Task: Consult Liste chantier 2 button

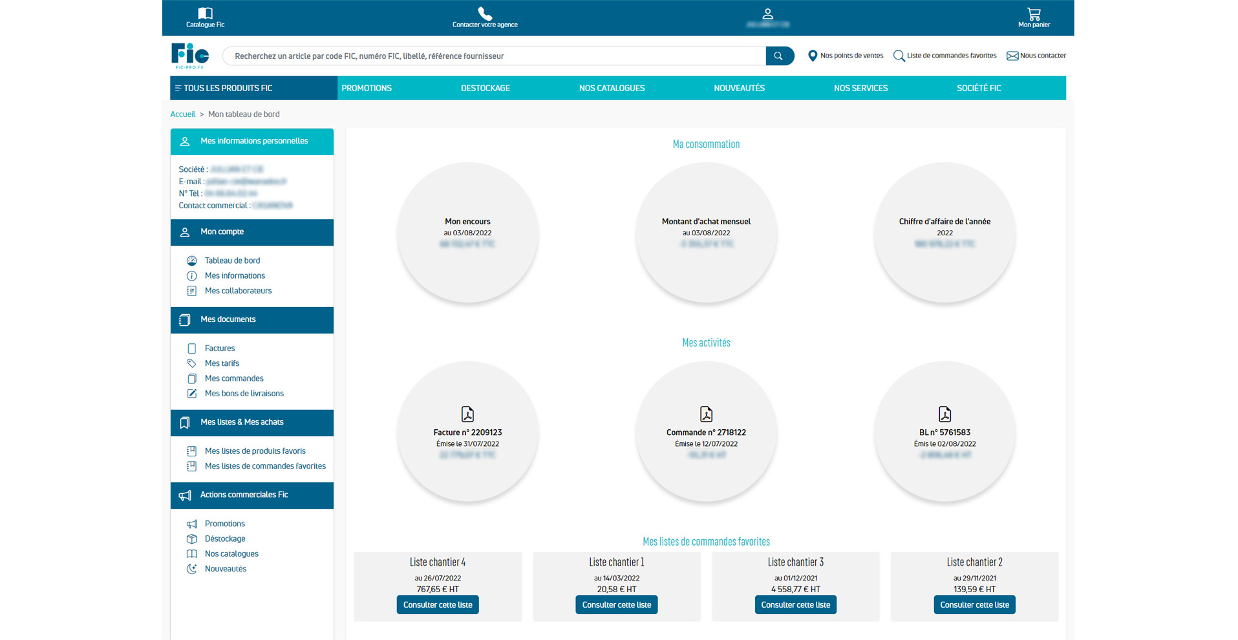Action: (x=974, y=605)
